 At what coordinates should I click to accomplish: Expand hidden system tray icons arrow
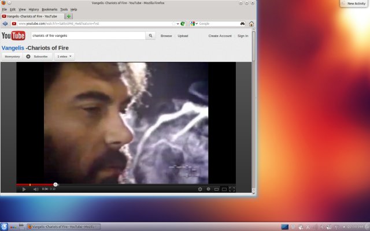344,227
